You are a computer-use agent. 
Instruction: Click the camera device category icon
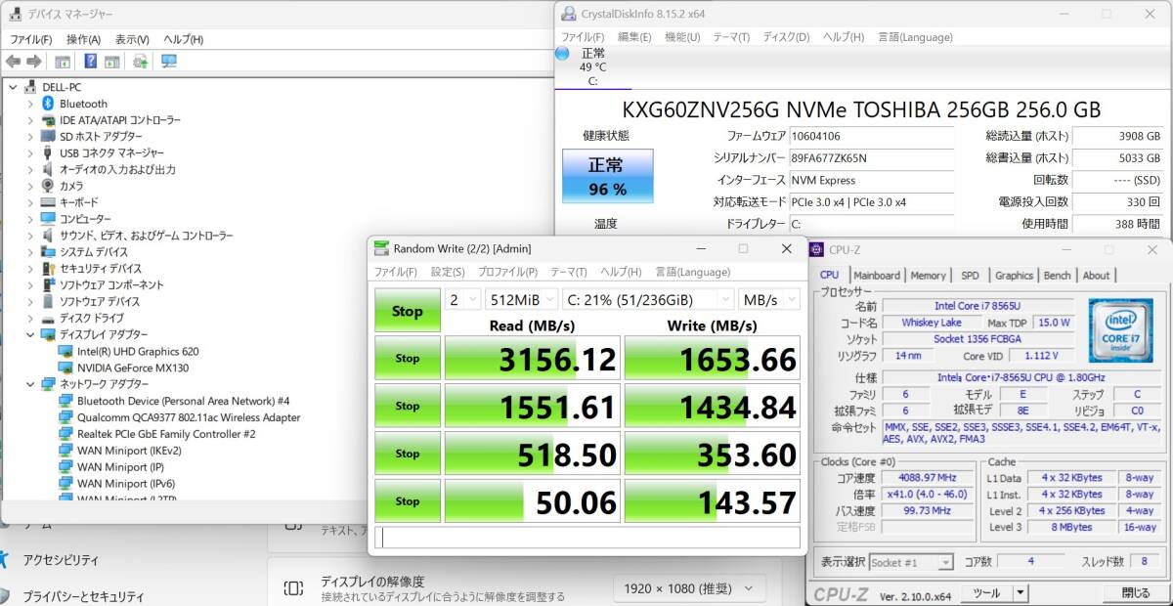tap(47, 186)
